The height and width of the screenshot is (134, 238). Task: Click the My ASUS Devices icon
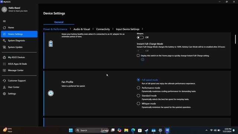pos(4,57)
